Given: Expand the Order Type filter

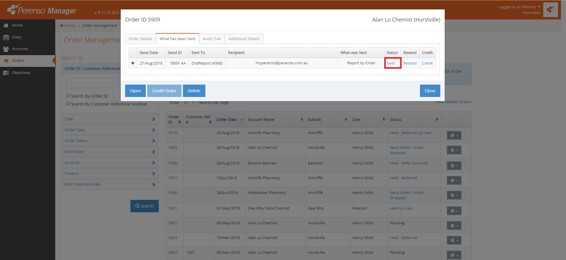Looking at the screenshot, I should (110, 130).
